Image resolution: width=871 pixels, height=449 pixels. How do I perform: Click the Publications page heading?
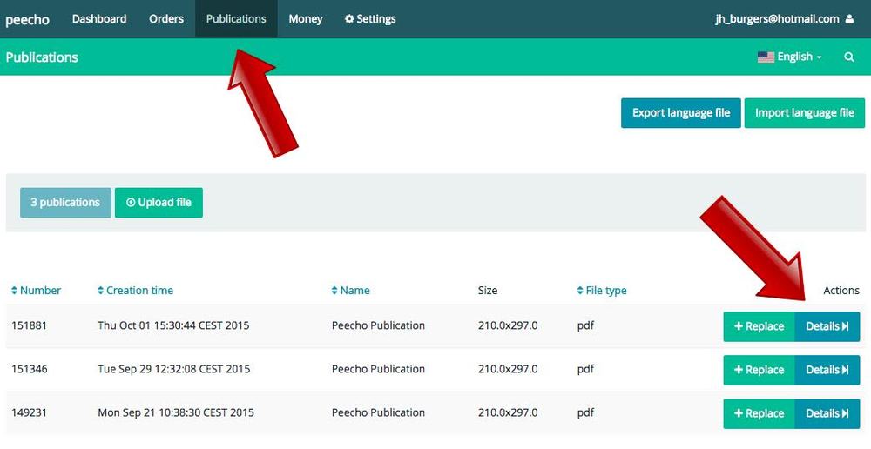[42, 57]
